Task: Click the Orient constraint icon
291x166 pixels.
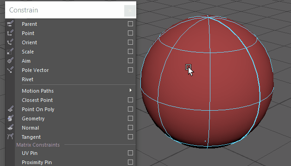Action: (10, 42)
